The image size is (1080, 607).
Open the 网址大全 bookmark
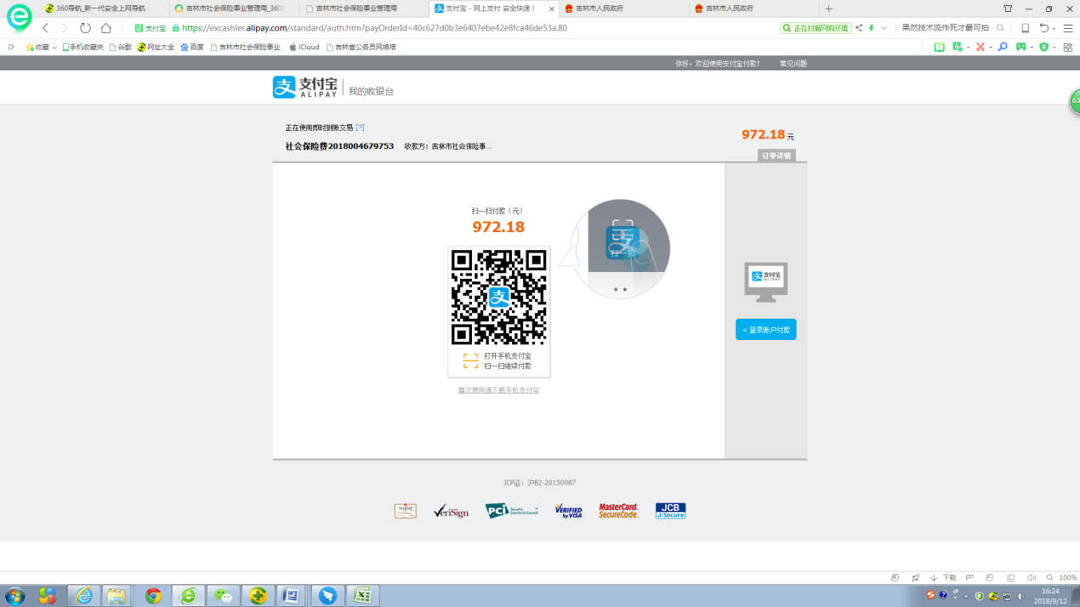click(x=156, y=47)
